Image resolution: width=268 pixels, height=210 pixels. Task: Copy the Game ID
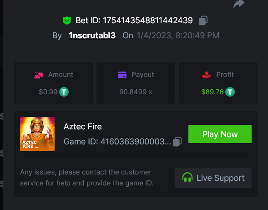click(177, 142)
